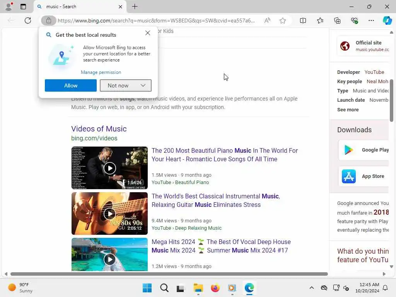Dismiss the local results popup
Screen dimensions: 396x297
coord(148,33)
